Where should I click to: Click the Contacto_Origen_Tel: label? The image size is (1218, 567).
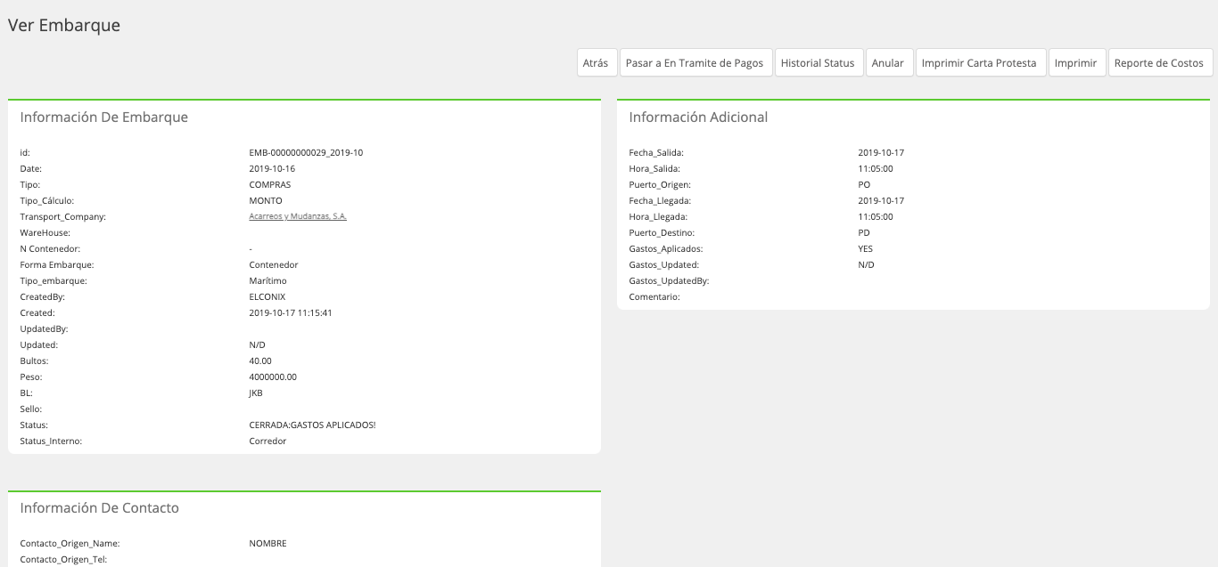(x=63, y=559)
